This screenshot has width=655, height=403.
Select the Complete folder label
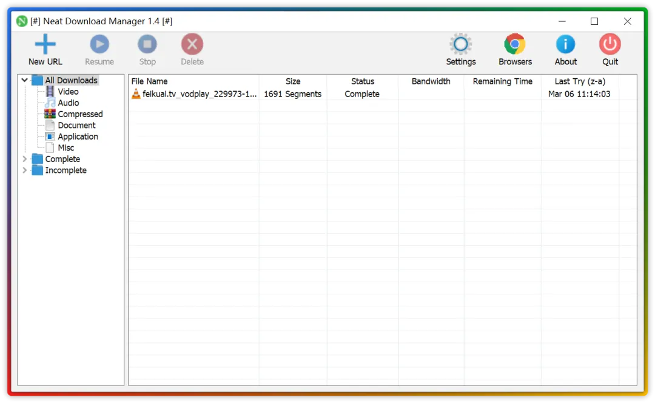tap(62, 159)
